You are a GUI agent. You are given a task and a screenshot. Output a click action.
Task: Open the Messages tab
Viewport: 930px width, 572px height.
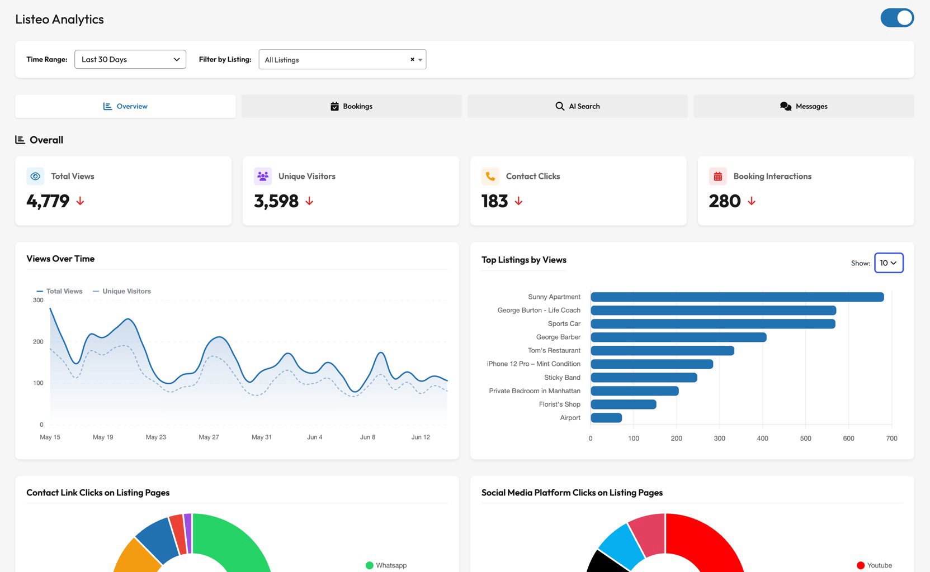[x=804, y=106]
